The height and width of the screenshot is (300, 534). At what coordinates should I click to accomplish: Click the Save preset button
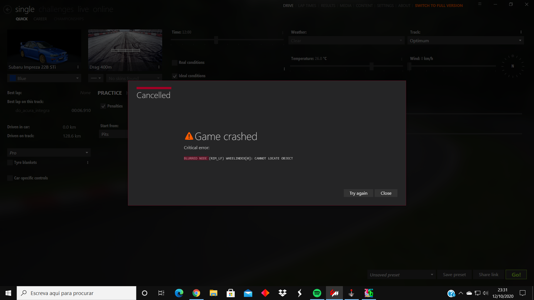tap(454, 274)
